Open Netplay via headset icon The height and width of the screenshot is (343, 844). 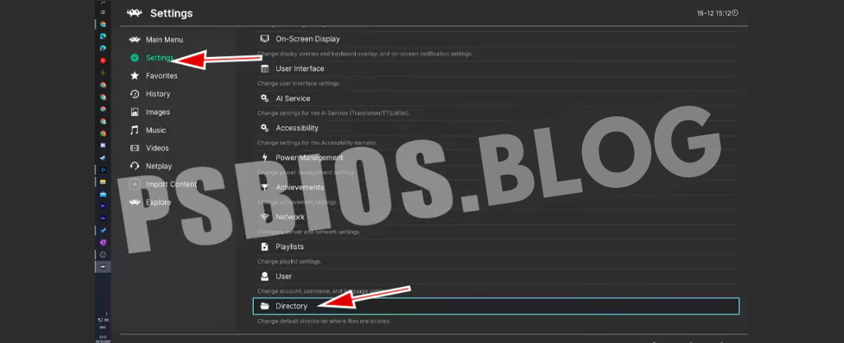135,166
